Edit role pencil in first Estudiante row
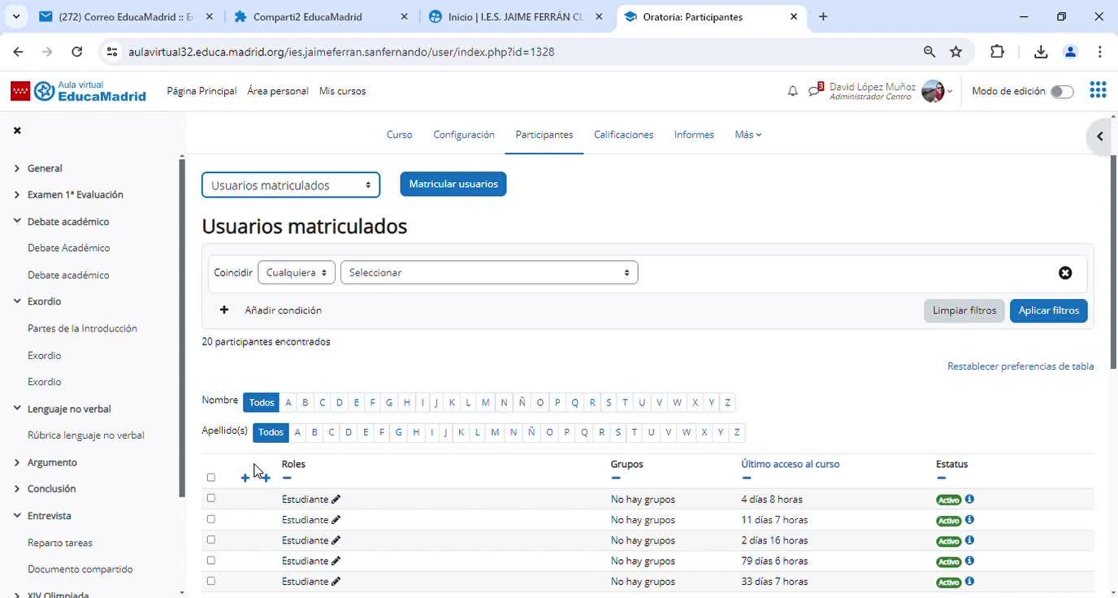 336,499
